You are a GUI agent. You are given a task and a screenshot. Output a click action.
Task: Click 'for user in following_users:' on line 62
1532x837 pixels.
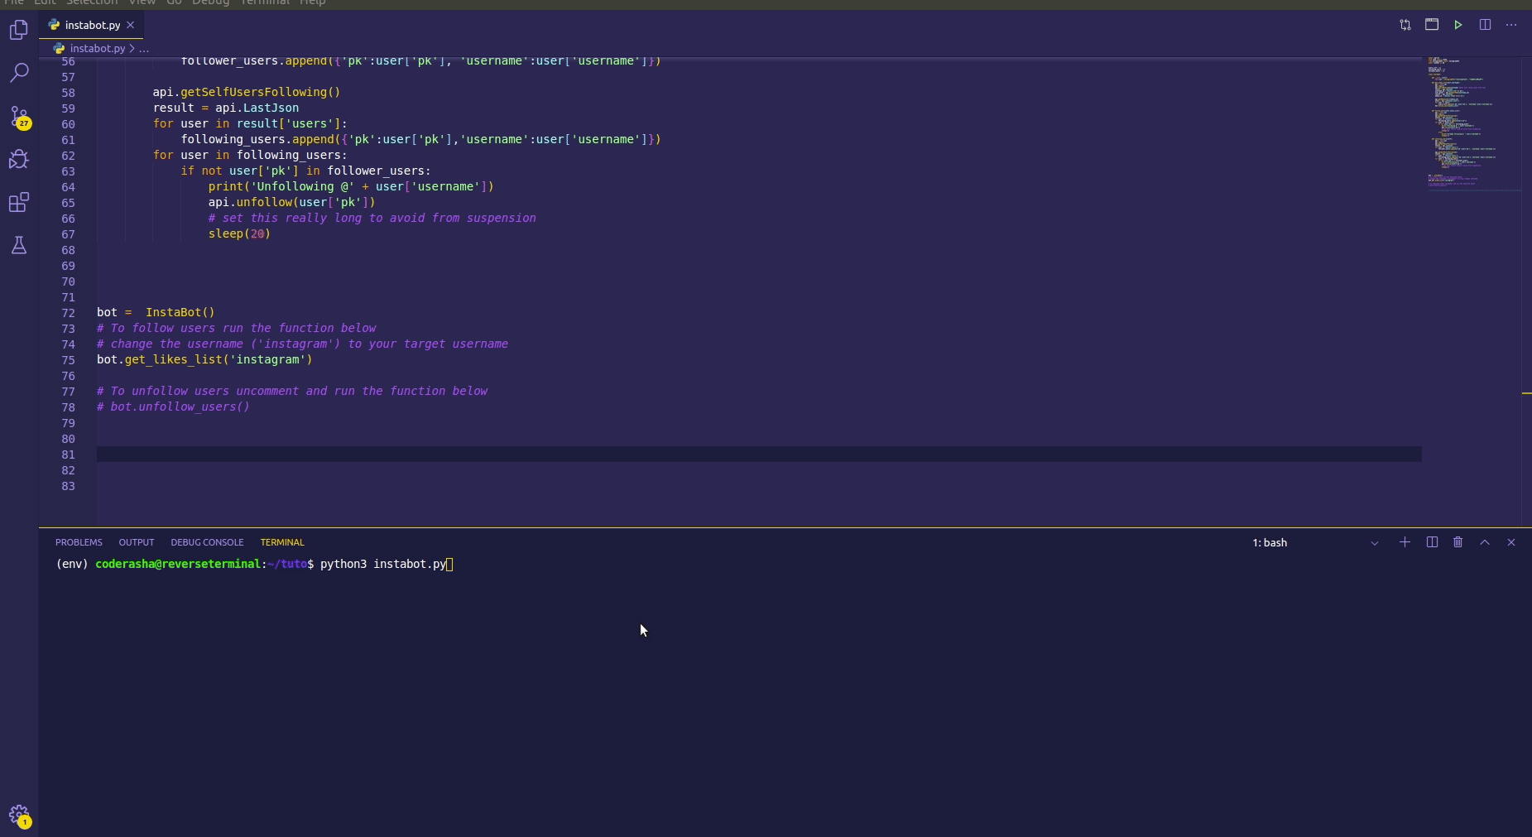[250, 155]
